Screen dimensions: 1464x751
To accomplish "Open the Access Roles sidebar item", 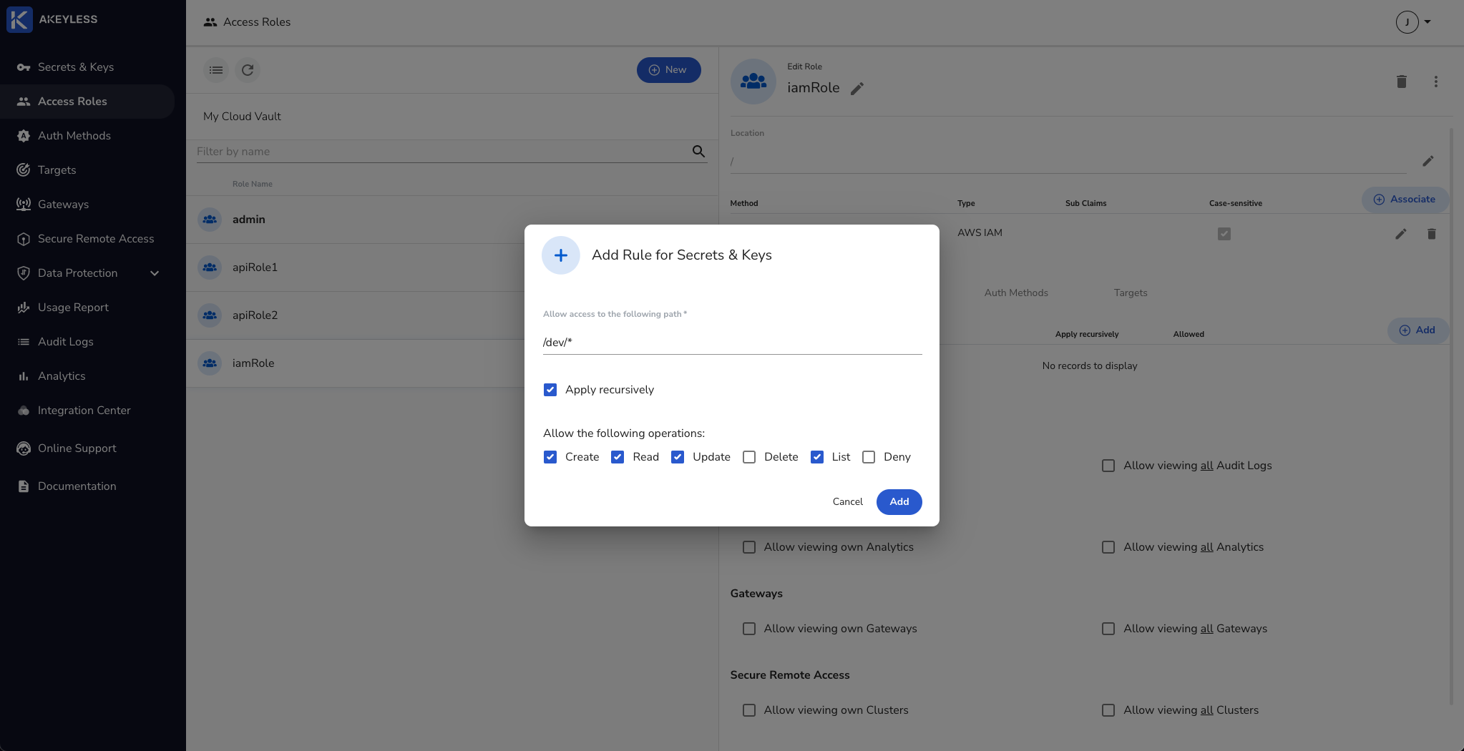I will tap(87, 102).
